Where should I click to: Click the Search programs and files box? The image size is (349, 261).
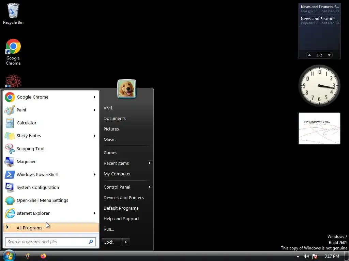click(50, 242)
